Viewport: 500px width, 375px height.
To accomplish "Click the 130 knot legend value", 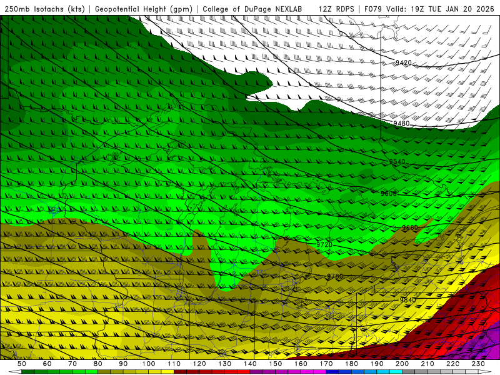I will [x=225, y=364].
